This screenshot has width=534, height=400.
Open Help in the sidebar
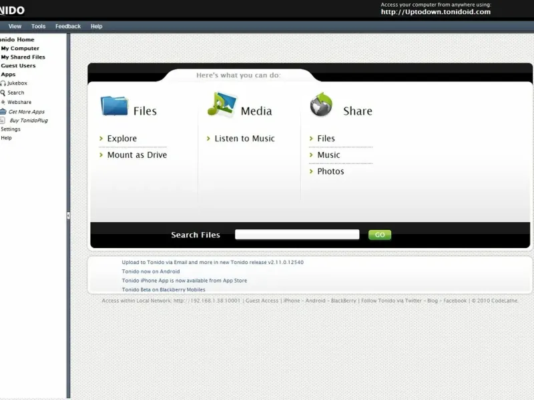[6, 138]
